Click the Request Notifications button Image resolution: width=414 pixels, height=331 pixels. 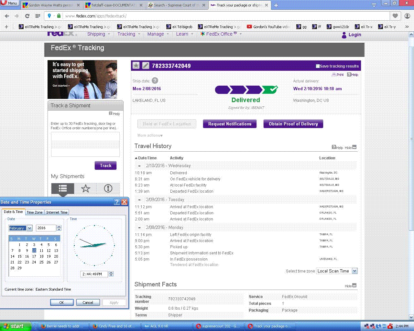tap(230, 124)
